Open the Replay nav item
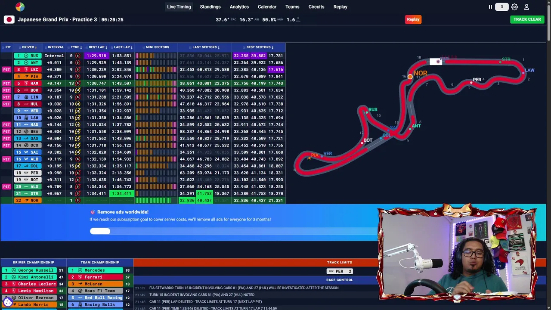Screen dimensions: 551x310 [x=341, y=7]
